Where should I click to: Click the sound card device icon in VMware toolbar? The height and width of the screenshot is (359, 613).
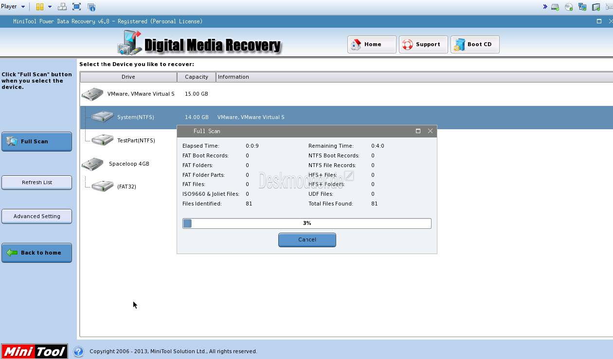pos(596,7)
